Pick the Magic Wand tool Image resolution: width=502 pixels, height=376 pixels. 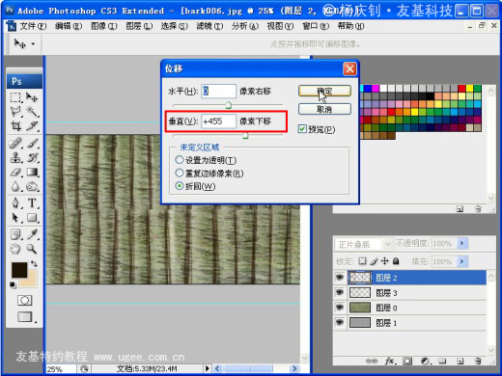[32, 112]
